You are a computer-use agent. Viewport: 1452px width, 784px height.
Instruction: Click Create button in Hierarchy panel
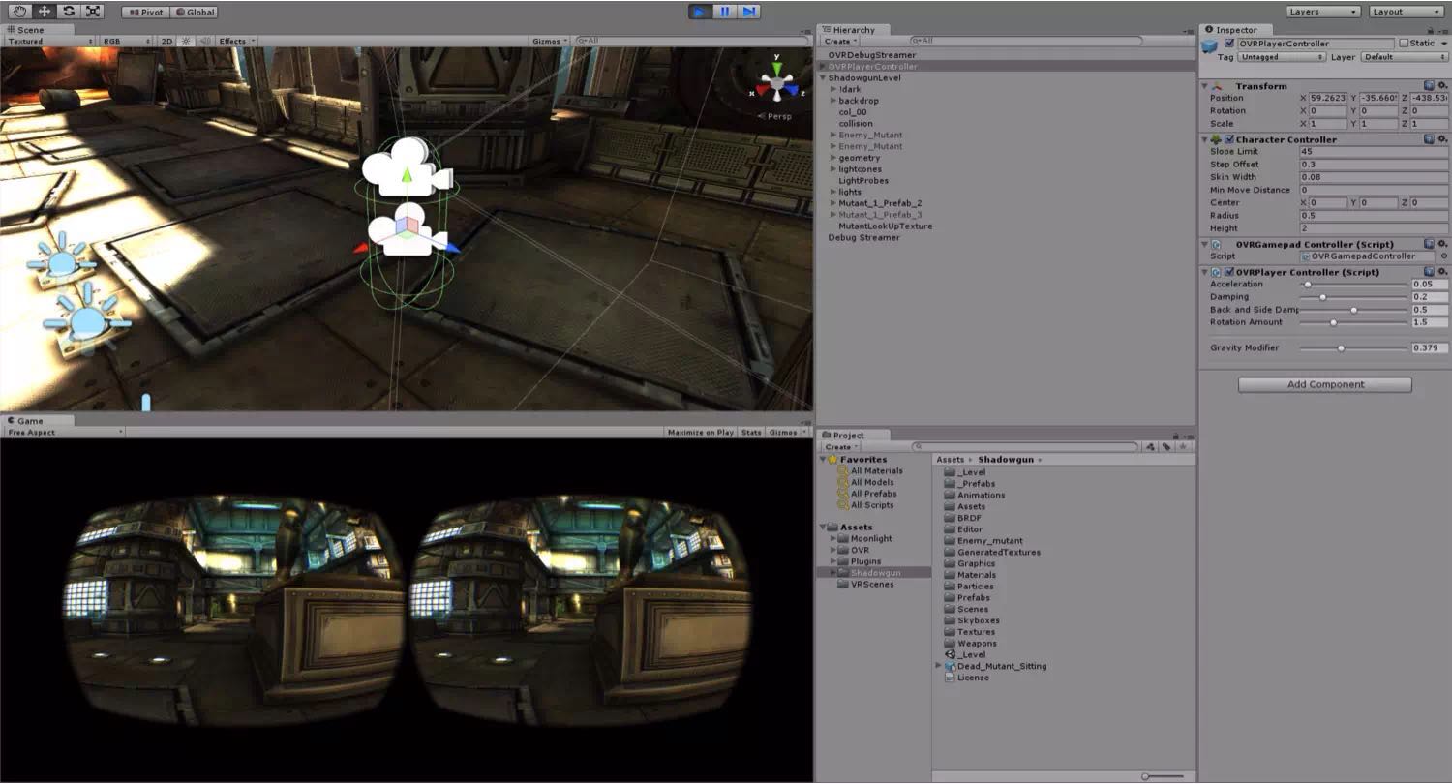(840, 41)
